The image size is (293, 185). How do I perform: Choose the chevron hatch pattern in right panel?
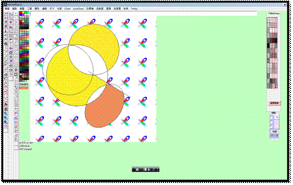[272, 51]
